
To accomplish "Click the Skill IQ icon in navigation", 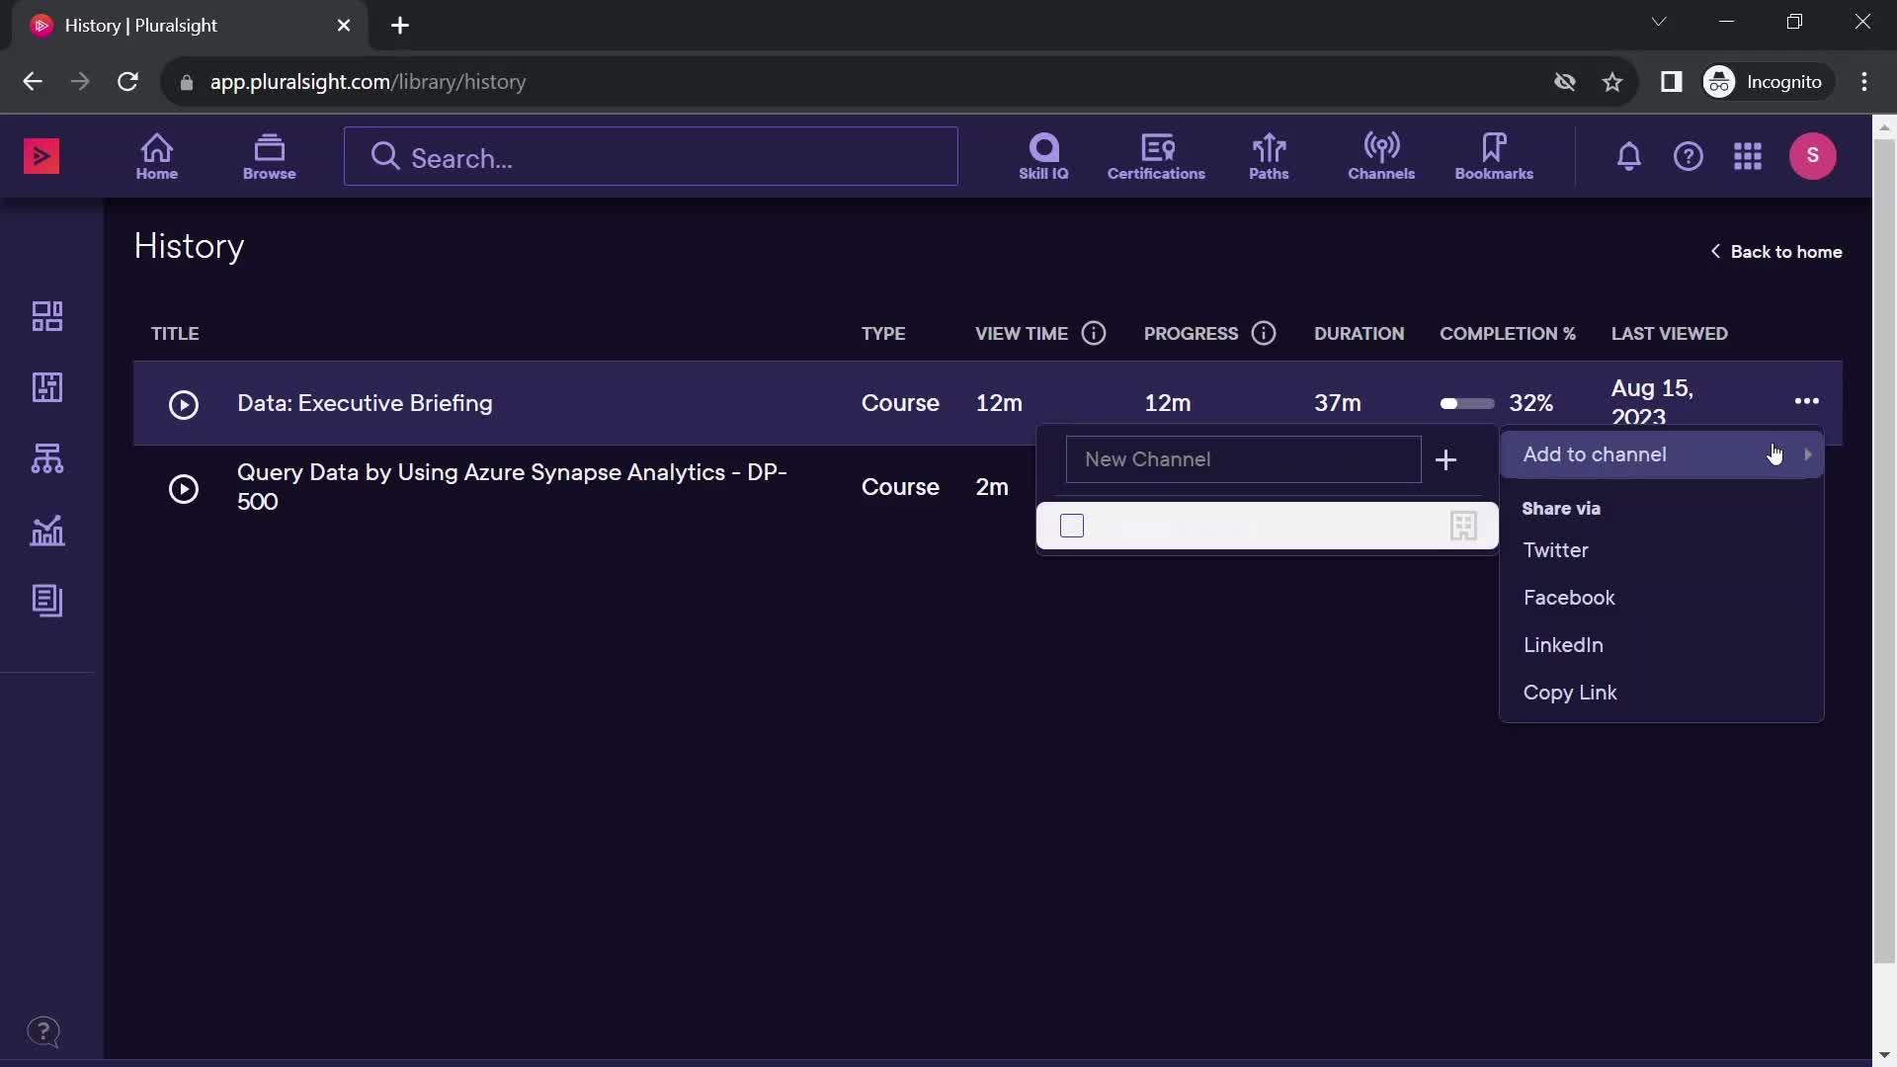I will pyautogui.click(x=1042, y=156).
